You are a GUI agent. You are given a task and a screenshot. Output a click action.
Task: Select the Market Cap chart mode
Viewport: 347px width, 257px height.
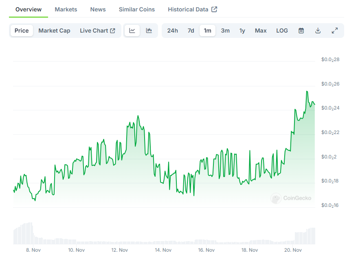pyautogui.click(x=54, y=31)
